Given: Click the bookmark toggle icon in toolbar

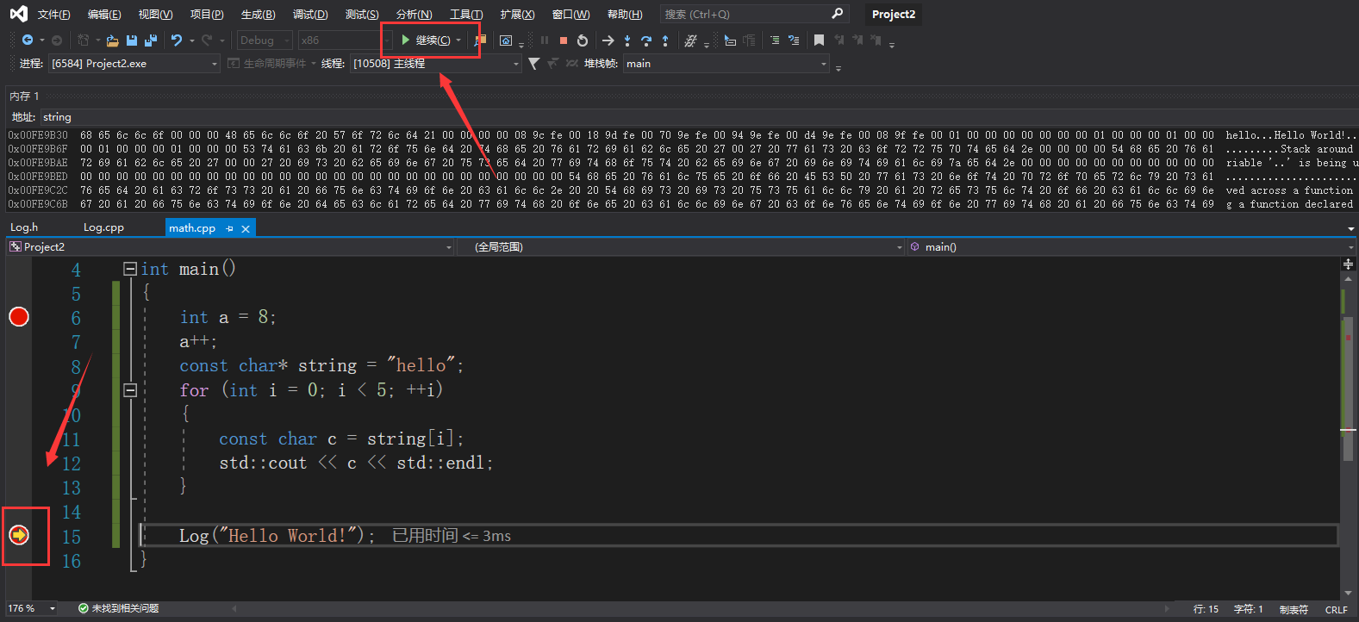Looking at the screenshot, I should coord(819,40).
